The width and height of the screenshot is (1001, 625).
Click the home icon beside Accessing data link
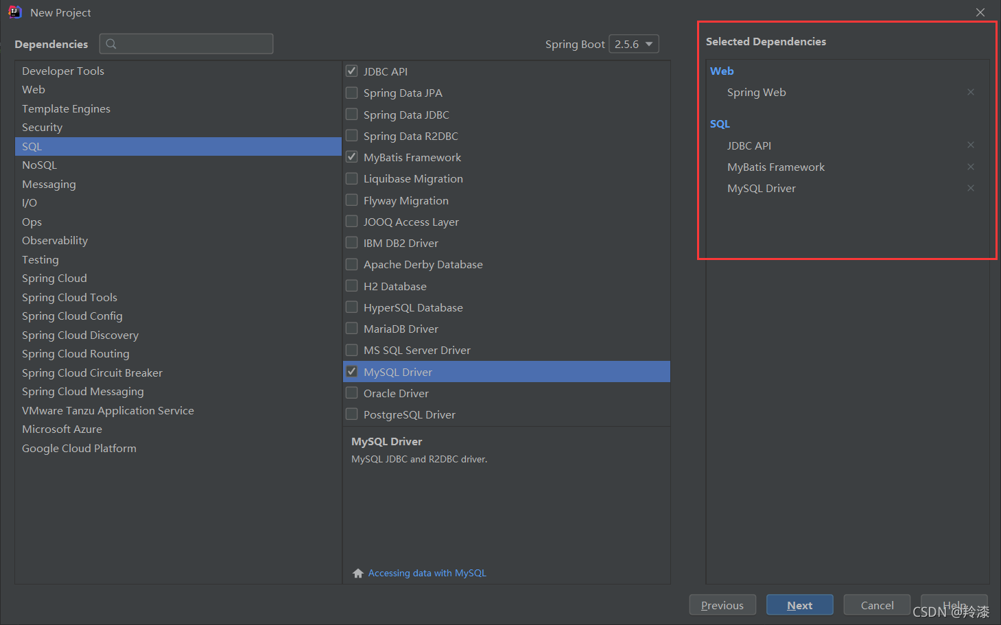358,573
